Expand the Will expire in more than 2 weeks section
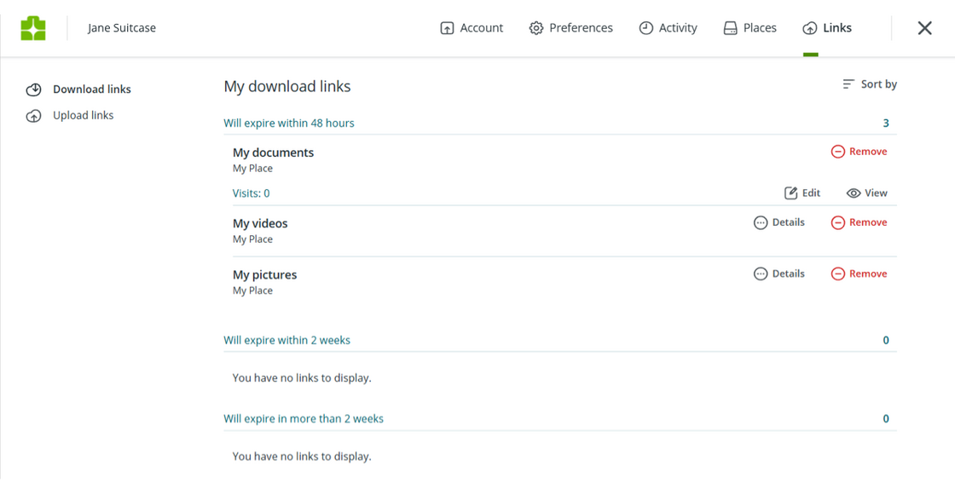The width and height of the screenshot is (955, 501). (303, 418)
